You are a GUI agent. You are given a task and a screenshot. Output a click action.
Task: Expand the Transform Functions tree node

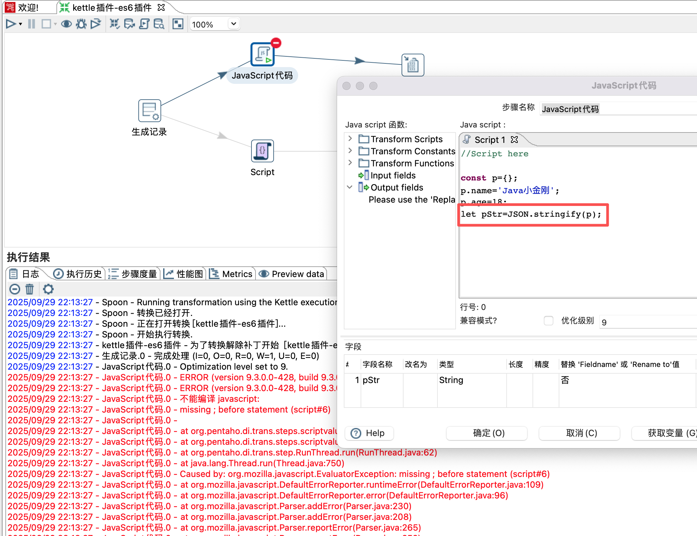350,163
